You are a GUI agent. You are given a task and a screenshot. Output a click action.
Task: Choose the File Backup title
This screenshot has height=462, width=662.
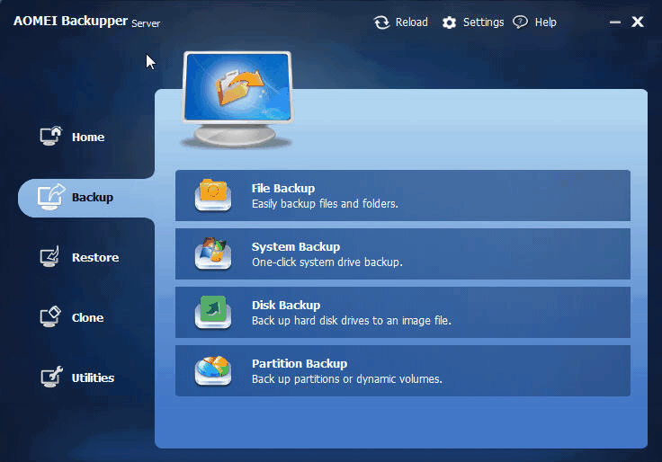[283, 188]
